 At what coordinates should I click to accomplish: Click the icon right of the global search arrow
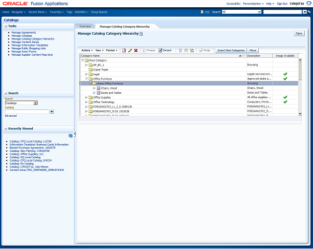(x=309, y=12)
